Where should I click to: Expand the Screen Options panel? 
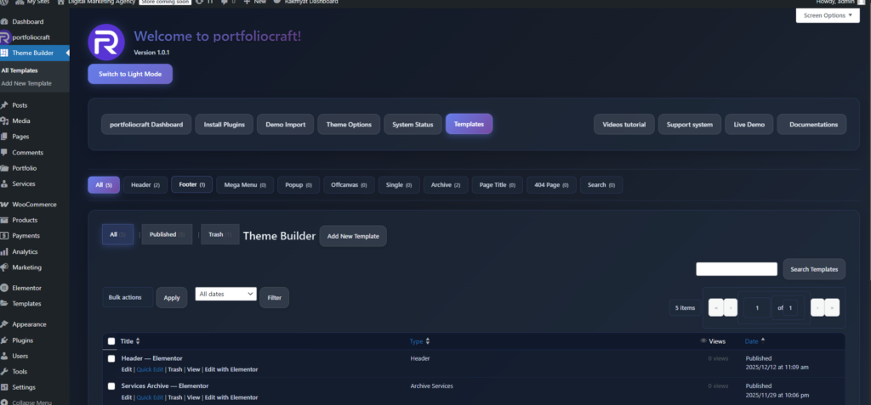[x=827, y=15]
